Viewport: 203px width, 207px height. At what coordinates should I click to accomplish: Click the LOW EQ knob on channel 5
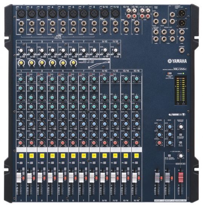pos(63,107)
